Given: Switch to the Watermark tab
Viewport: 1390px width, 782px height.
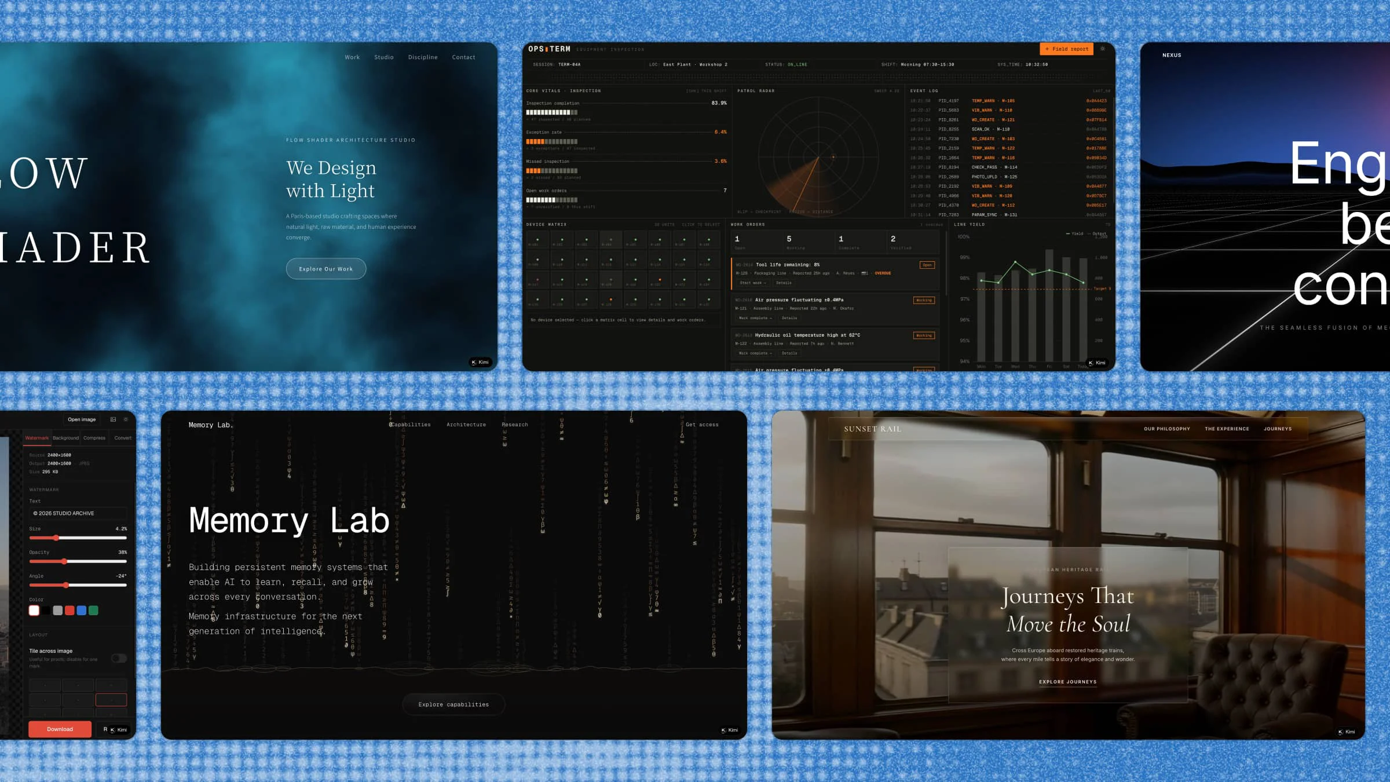Looking at the screenshot, I should pyautogui.click(x=37, y=438).
